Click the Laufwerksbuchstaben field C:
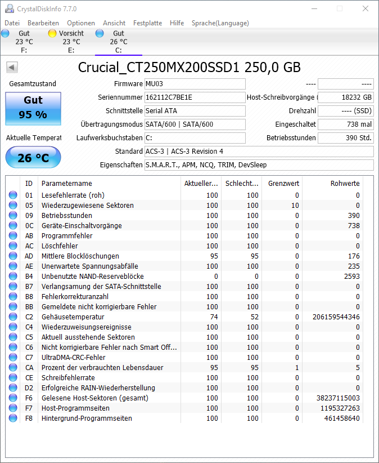The width and height of the screenshot is (379, 463). pyautogui.click(x=195, y=138)
